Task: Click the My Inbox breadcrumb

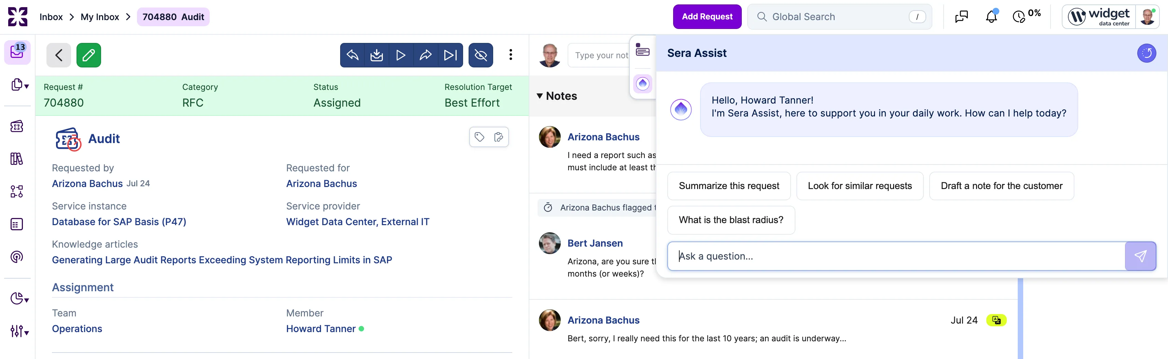Action: pos(100,17)
